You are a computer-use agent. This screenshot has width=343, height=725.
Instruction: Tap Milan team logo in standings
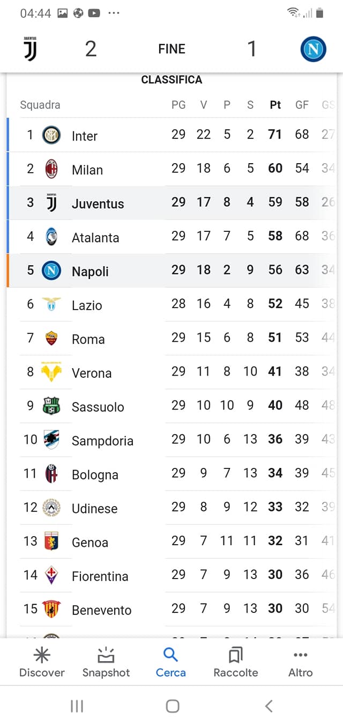point(51,169)
